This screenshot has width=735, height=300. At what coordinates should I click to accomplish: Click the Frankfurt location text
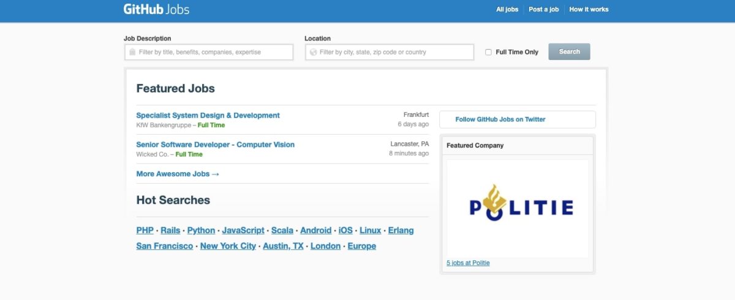(416, 114)
